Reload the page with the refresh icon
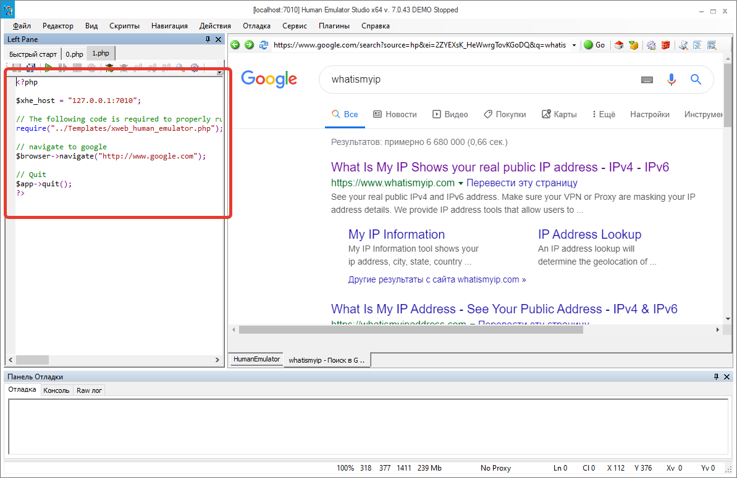 (x=264, y=45)
